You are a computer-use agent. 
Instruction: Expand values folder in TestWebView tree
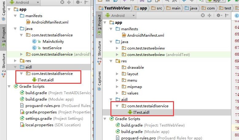[x=117, y=93]
